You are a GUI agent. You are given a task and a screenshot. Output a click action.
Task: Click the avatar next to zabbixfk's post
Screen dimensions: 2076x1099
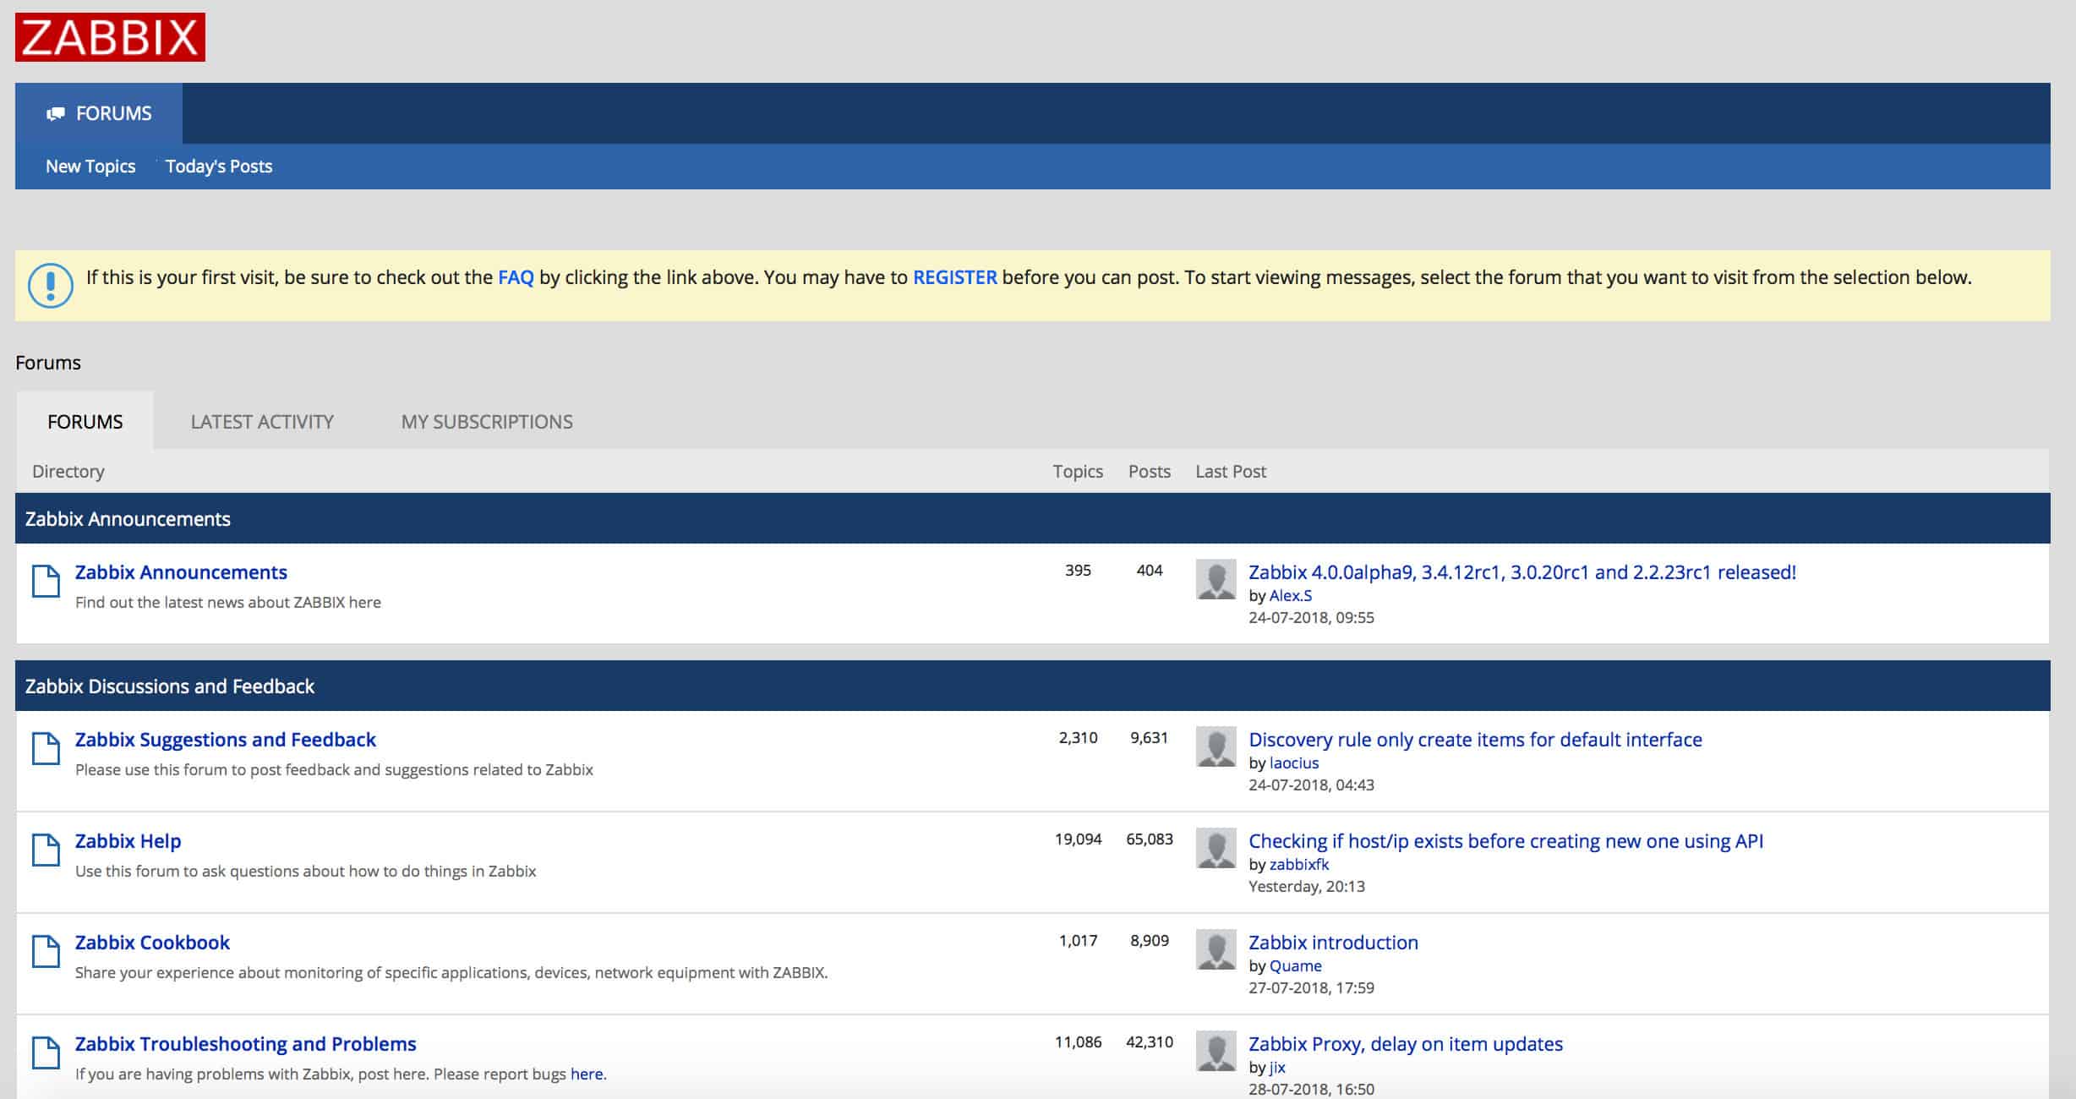pos(1216,848)
